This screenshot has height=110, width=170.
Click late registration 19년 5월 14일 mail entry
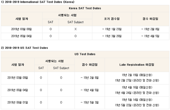tap(137, 100)
